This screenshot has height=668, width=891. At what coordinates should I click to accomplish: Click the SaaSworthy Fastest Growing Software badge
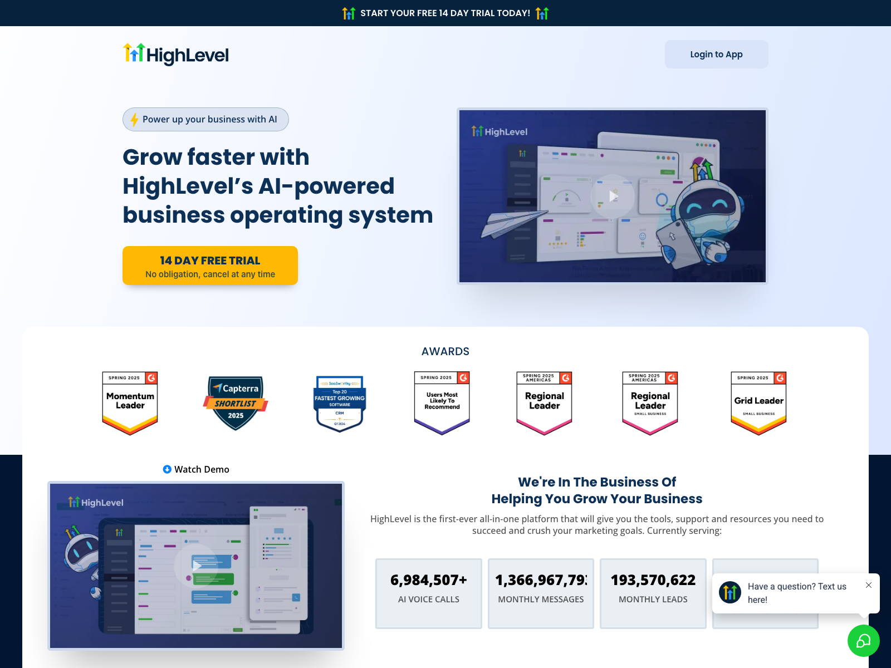(x=340, y=403)
